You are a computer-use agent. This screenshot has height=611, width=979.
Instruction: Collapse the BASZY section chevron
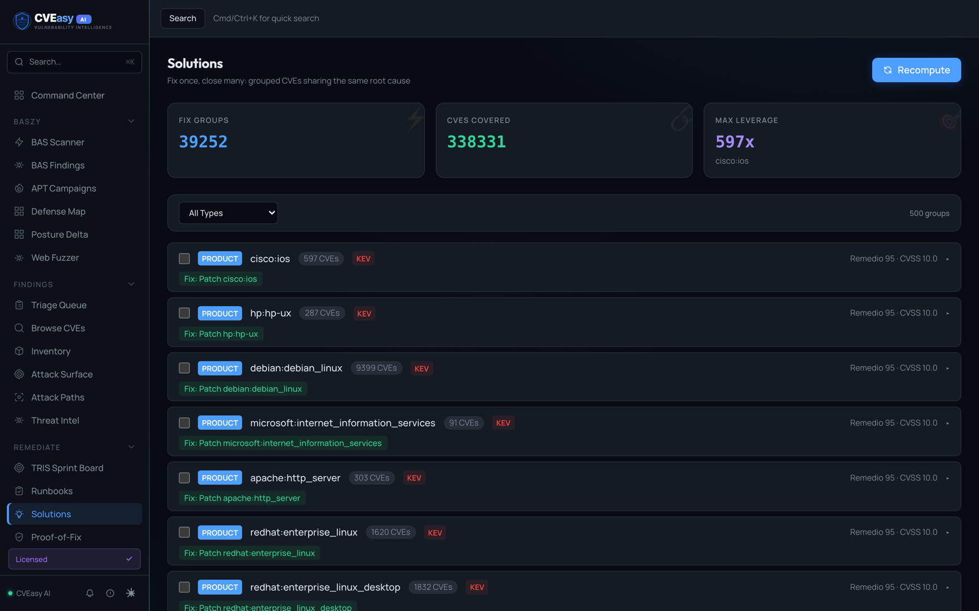(131, 122)
